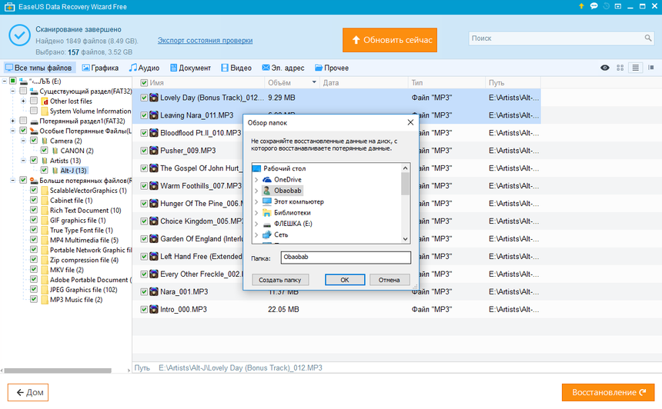This screenshot has height=409, width=662.
Task: Switch to the Аудио filter tab
Action: coord(144,68)
